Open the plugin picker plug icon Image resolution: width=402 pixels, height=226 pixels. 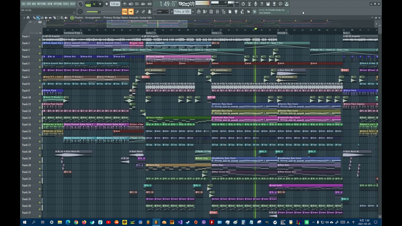pyautogui.click(x=236, y=12)
